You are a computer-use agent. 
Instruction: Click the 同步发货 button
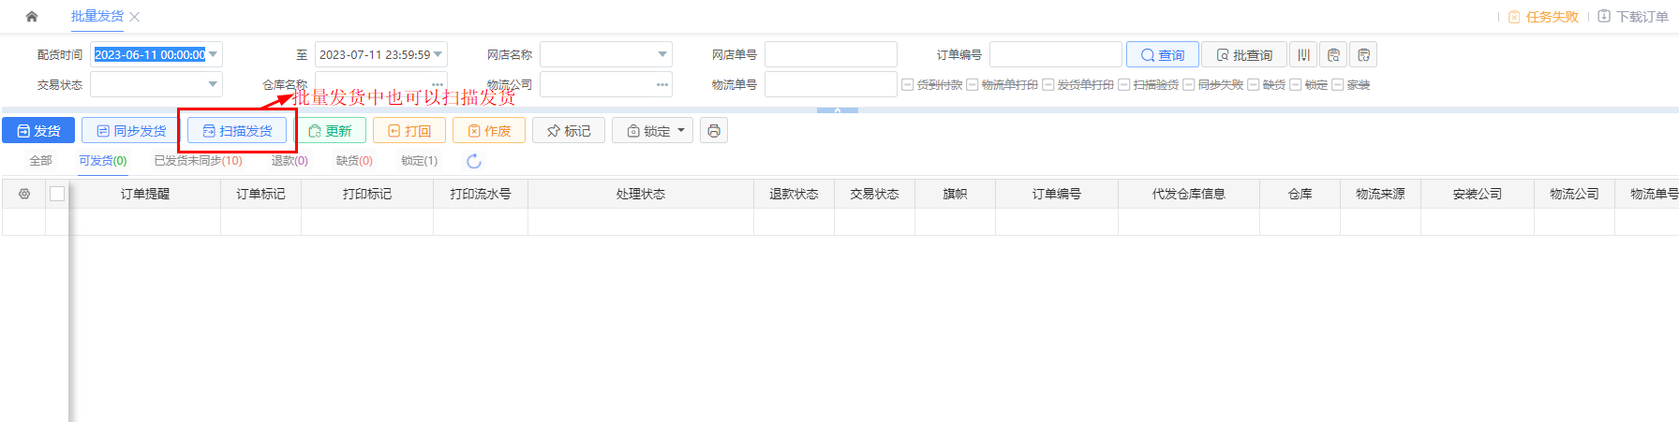pyautogui.click(x=131, y=131)
